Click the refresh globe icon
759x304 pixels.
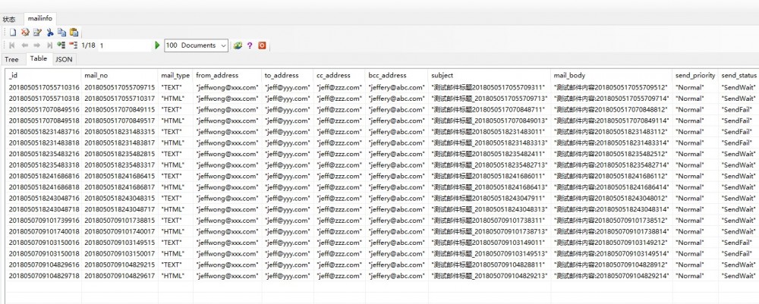pos(238,45)
